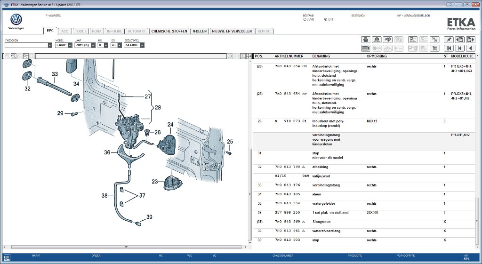This screenshot has height=264, width=482.
Task: Click the ELSA workstation icon
Action: (412, 40)
